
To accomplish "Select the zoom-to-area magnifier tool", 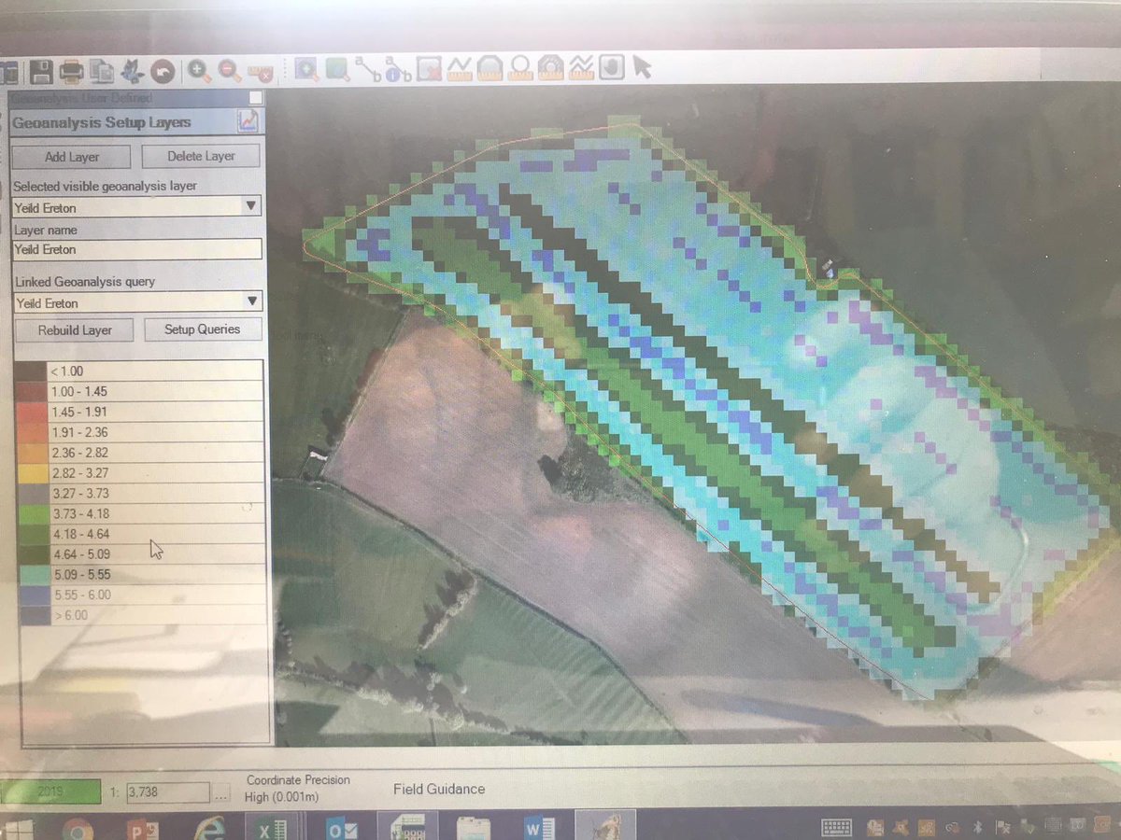I will point(306,68).
